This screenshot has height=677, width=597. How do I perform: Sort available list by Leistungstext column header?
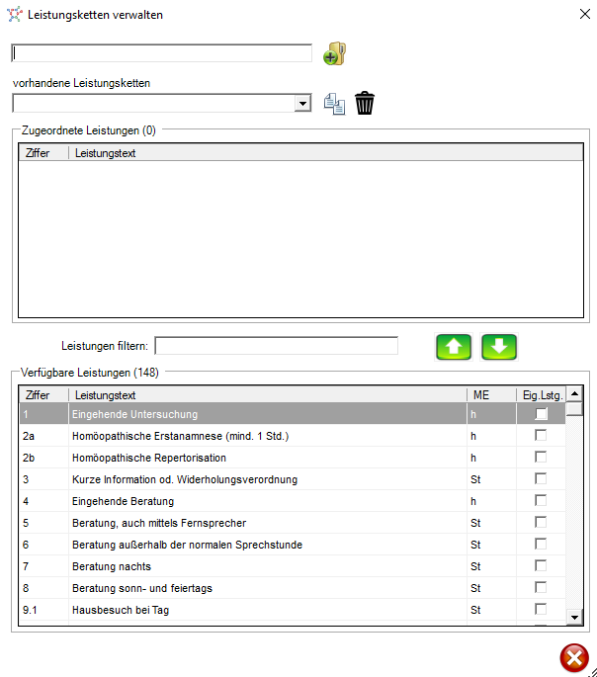pos(268,395)
